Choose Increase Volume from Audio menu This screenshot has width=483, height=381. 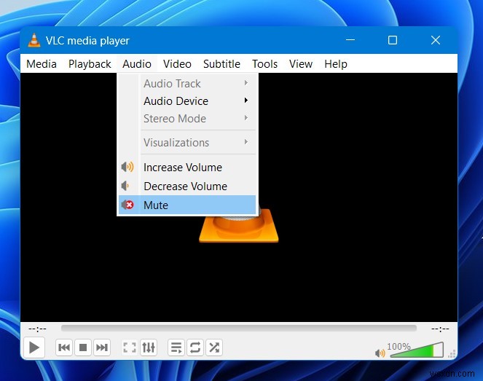(187, 168)
